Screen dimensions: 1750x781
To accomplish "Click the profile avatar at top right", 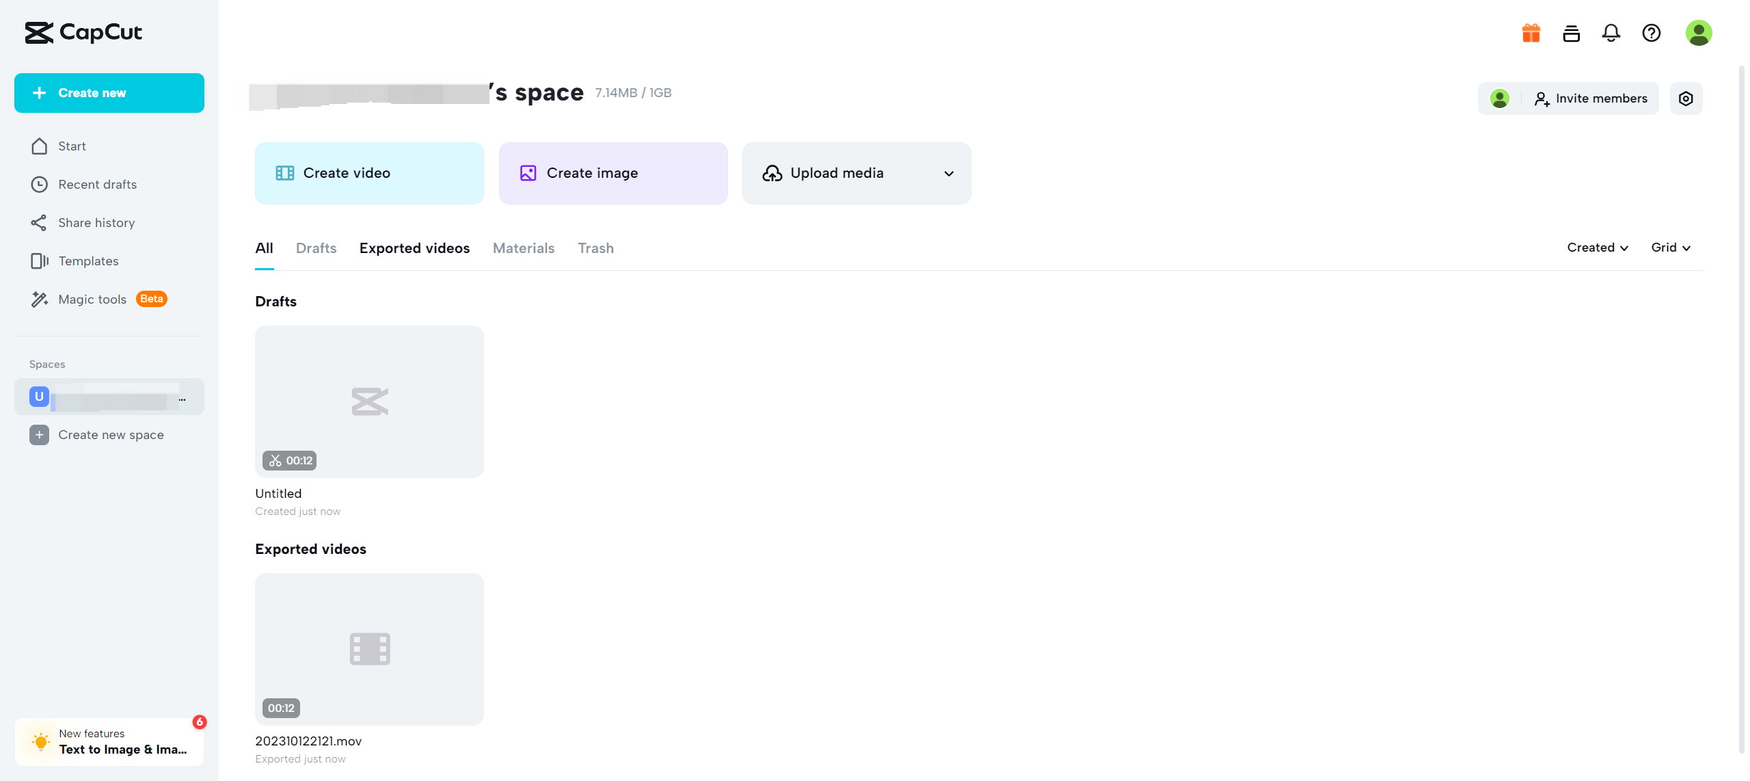I will (x=1698, y=33).
